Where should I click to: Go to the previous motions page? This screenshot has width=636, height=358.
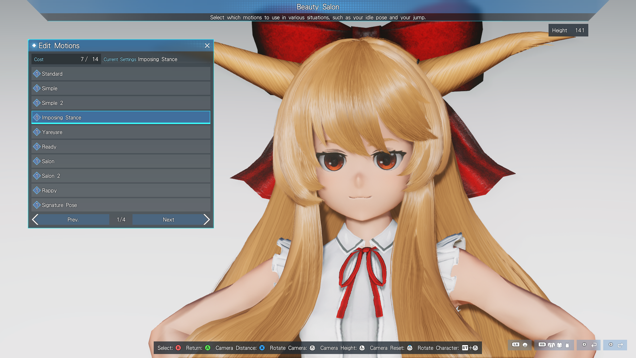73,219
